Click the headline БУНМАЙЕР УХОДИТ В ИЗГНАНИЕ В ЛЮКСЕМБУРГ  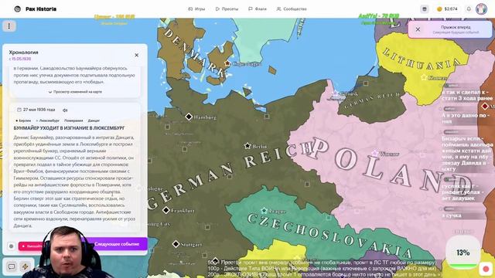(69, 128)
